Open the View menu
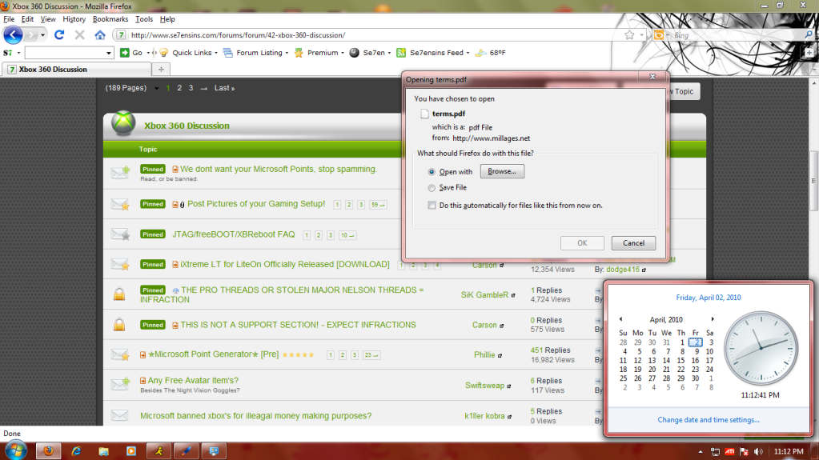This screenshot has height=460, width=819. point(48,18)
